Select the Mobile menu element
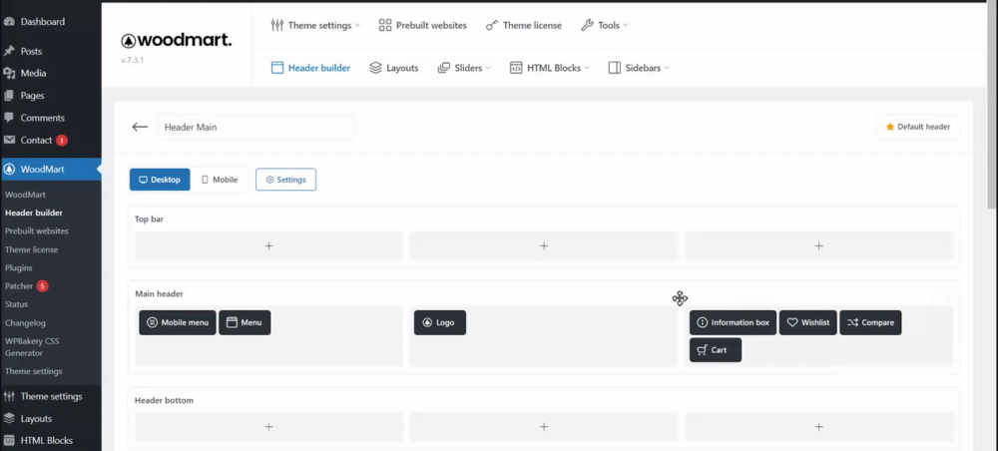Viewport: 998px width, 451px height. (178, 322)
